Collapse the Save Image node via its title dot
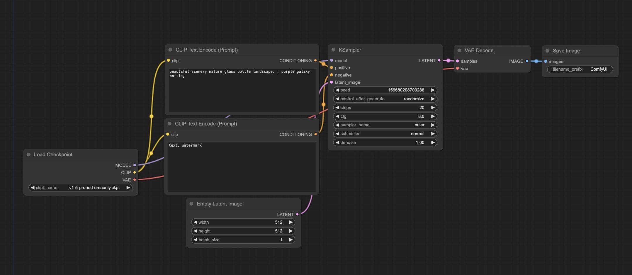Image resolution: width=632 pixels, height=275 pixels. (x=547, y=51)
